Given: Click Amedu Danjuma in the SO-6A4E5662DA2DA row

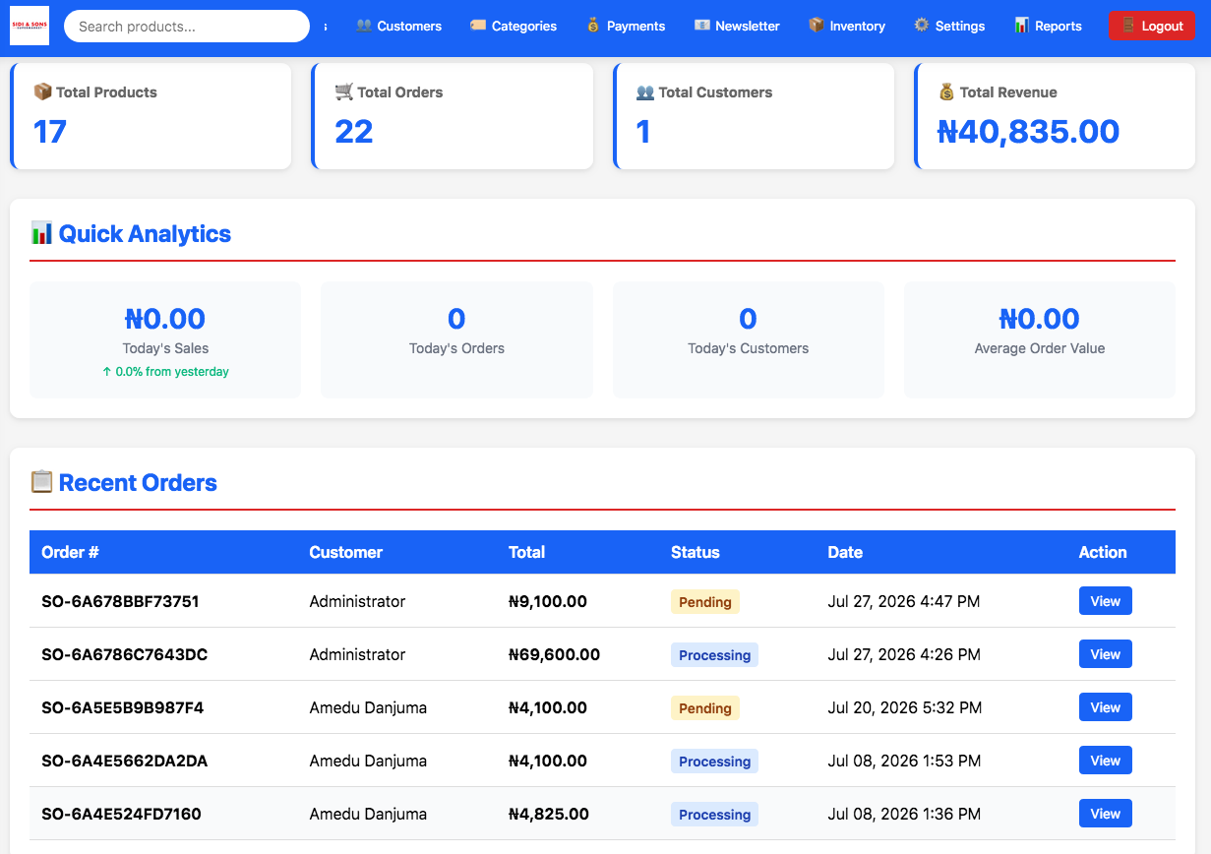Looking at the screenshot, I should coord(368,761).
